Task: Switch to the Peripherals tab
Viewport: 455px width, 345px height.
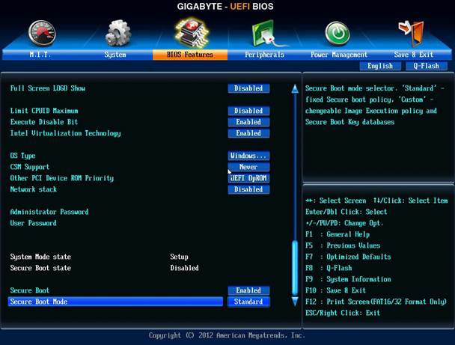Action: [264, 55]
